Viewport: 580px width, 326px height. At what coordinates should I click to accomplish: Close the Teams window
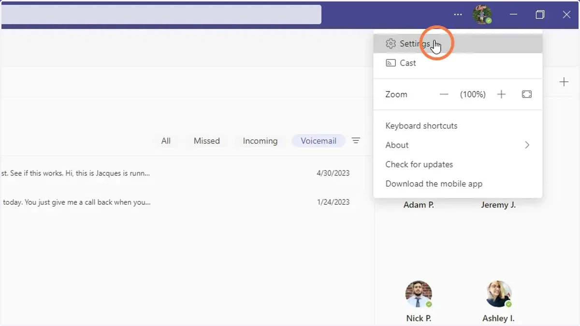tap(566, 14)
